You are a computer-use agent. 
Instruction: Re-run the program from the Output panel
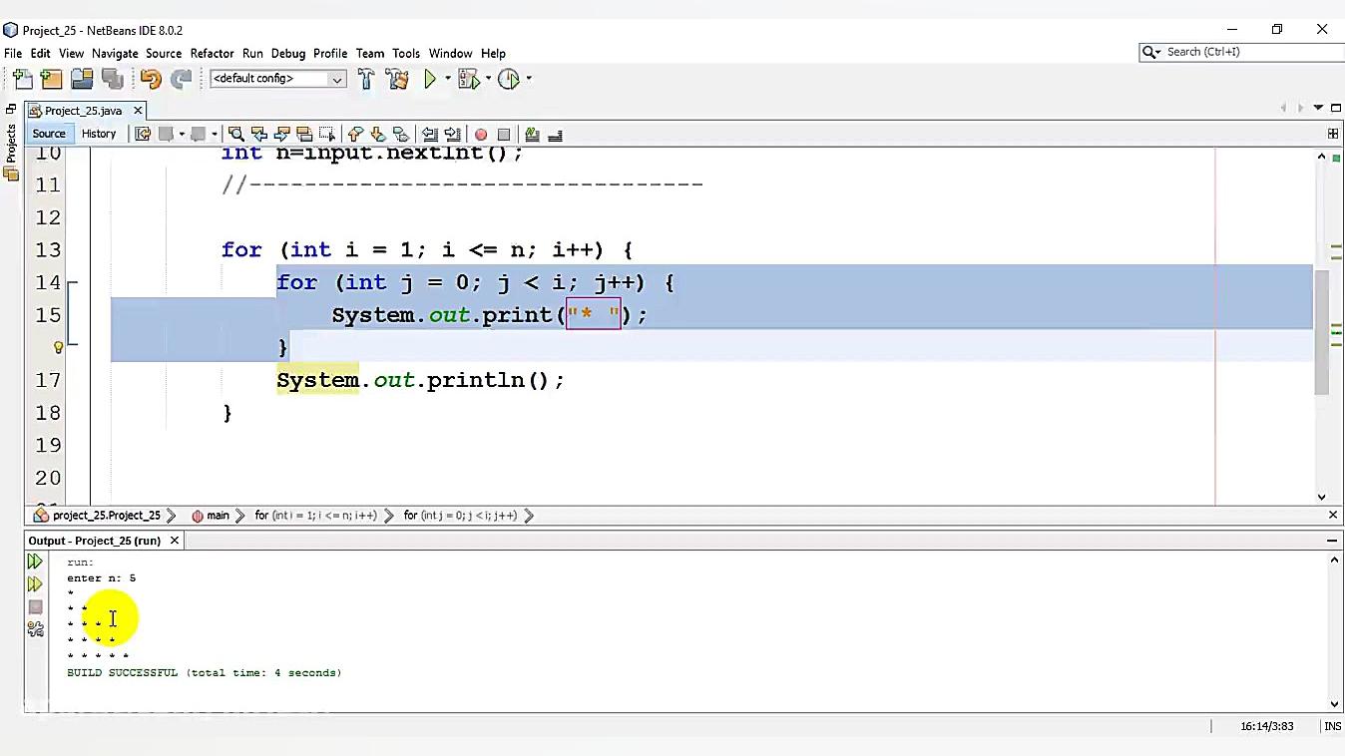coord(35,563)
